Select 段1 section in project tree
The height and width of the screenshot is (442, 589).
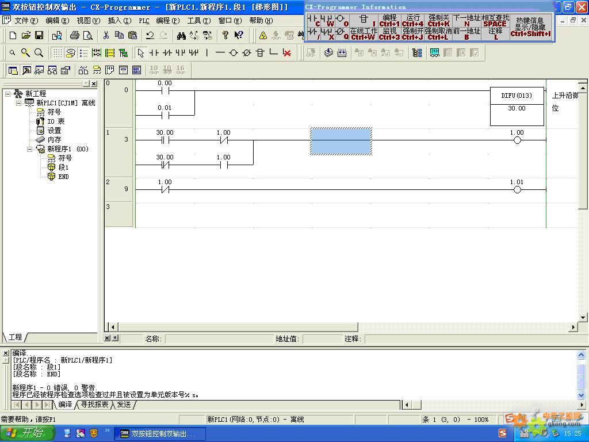point(63,167)
